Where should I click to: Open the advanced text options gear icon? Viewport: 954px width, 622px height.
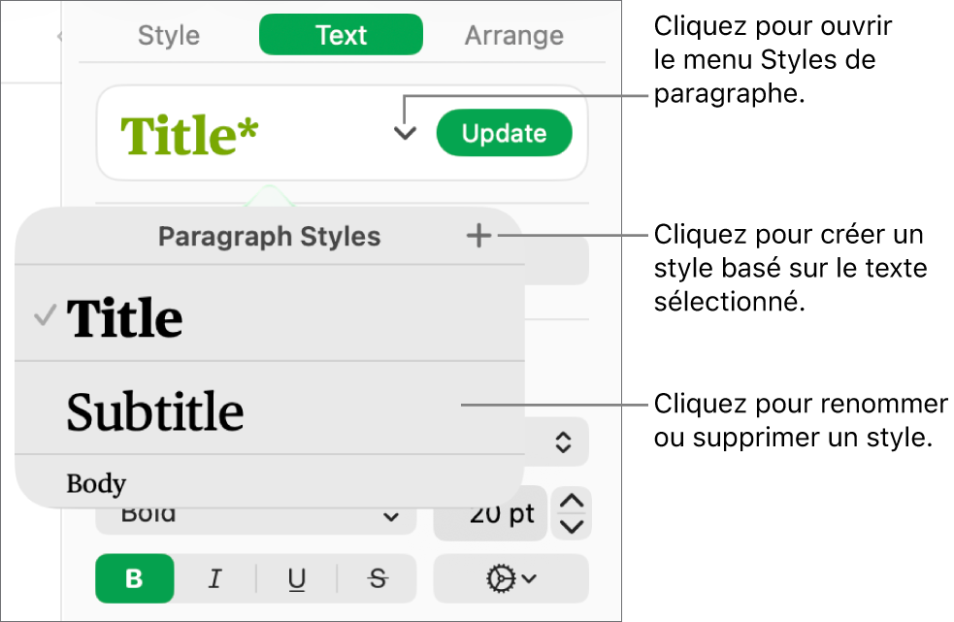click(x=511, y=578)
